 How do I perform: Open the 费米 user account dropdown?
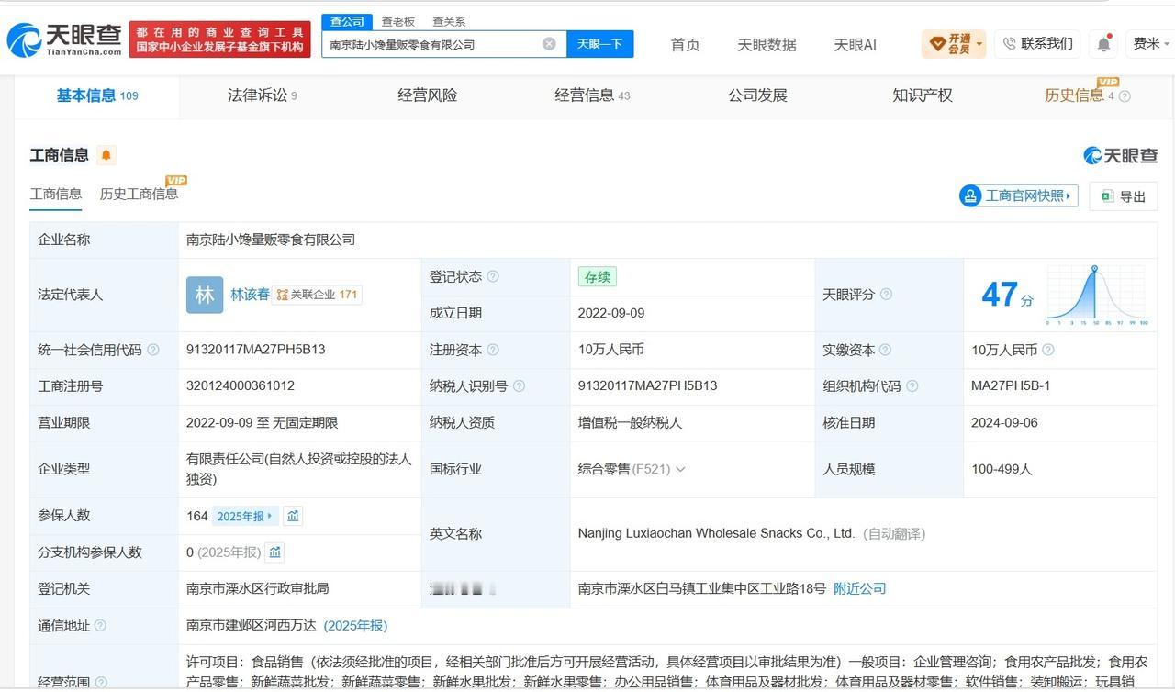[x=1151, y=43]
